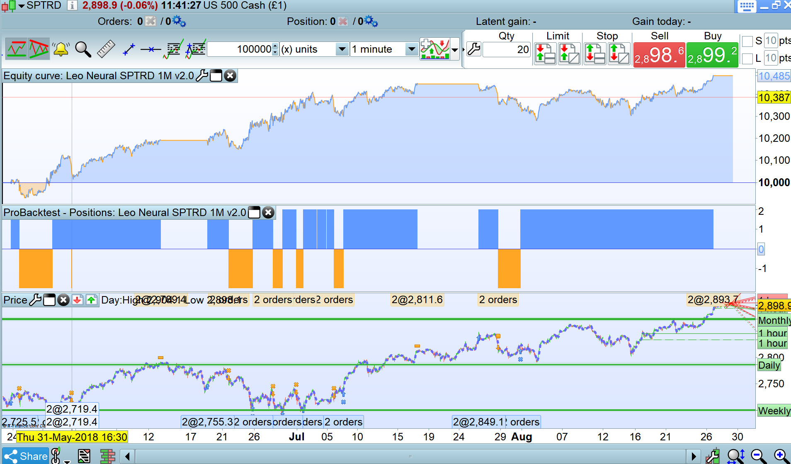Open the order list on chart icon
Viewport: 791px width, 464px height.
pos(173,49)
